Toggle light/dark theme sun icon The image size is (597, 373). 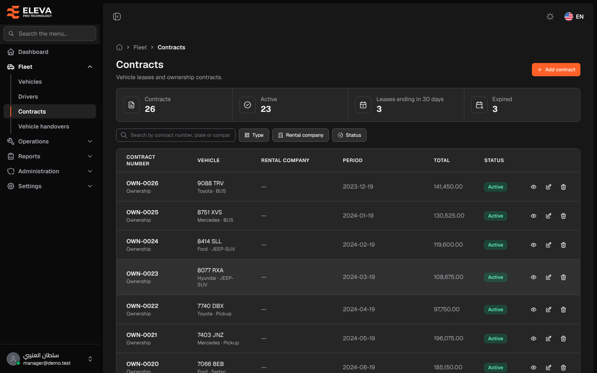click(x=550, y=17)
